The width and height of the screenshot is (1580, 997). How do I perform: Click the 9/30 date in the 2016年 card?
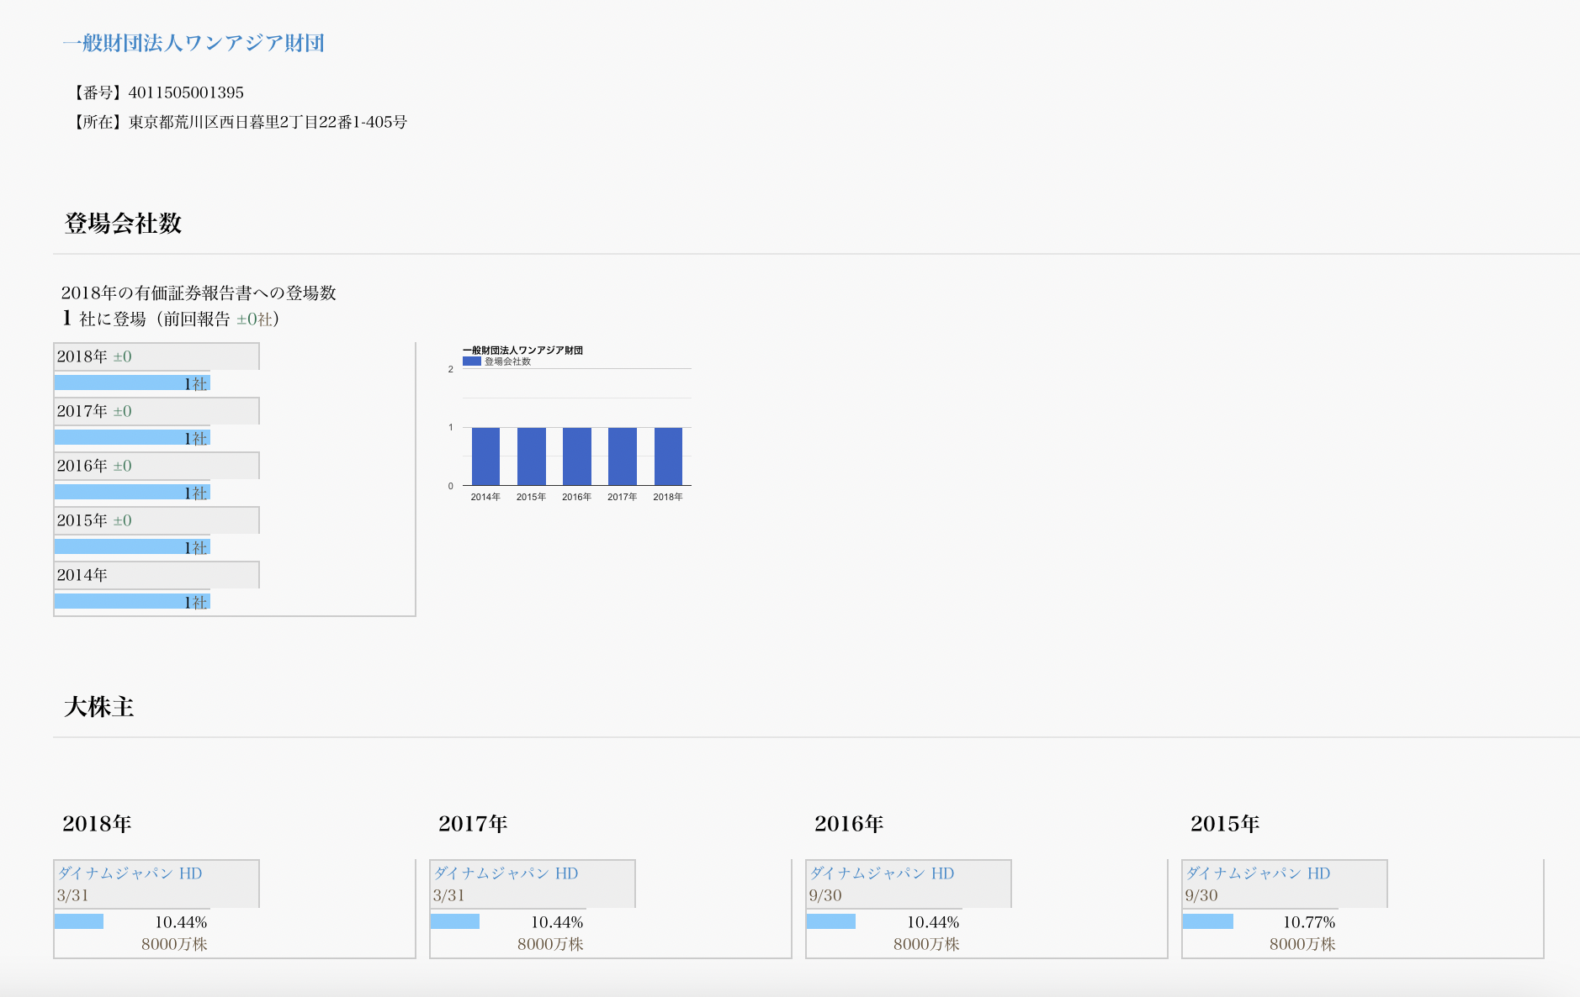point(825,896)
